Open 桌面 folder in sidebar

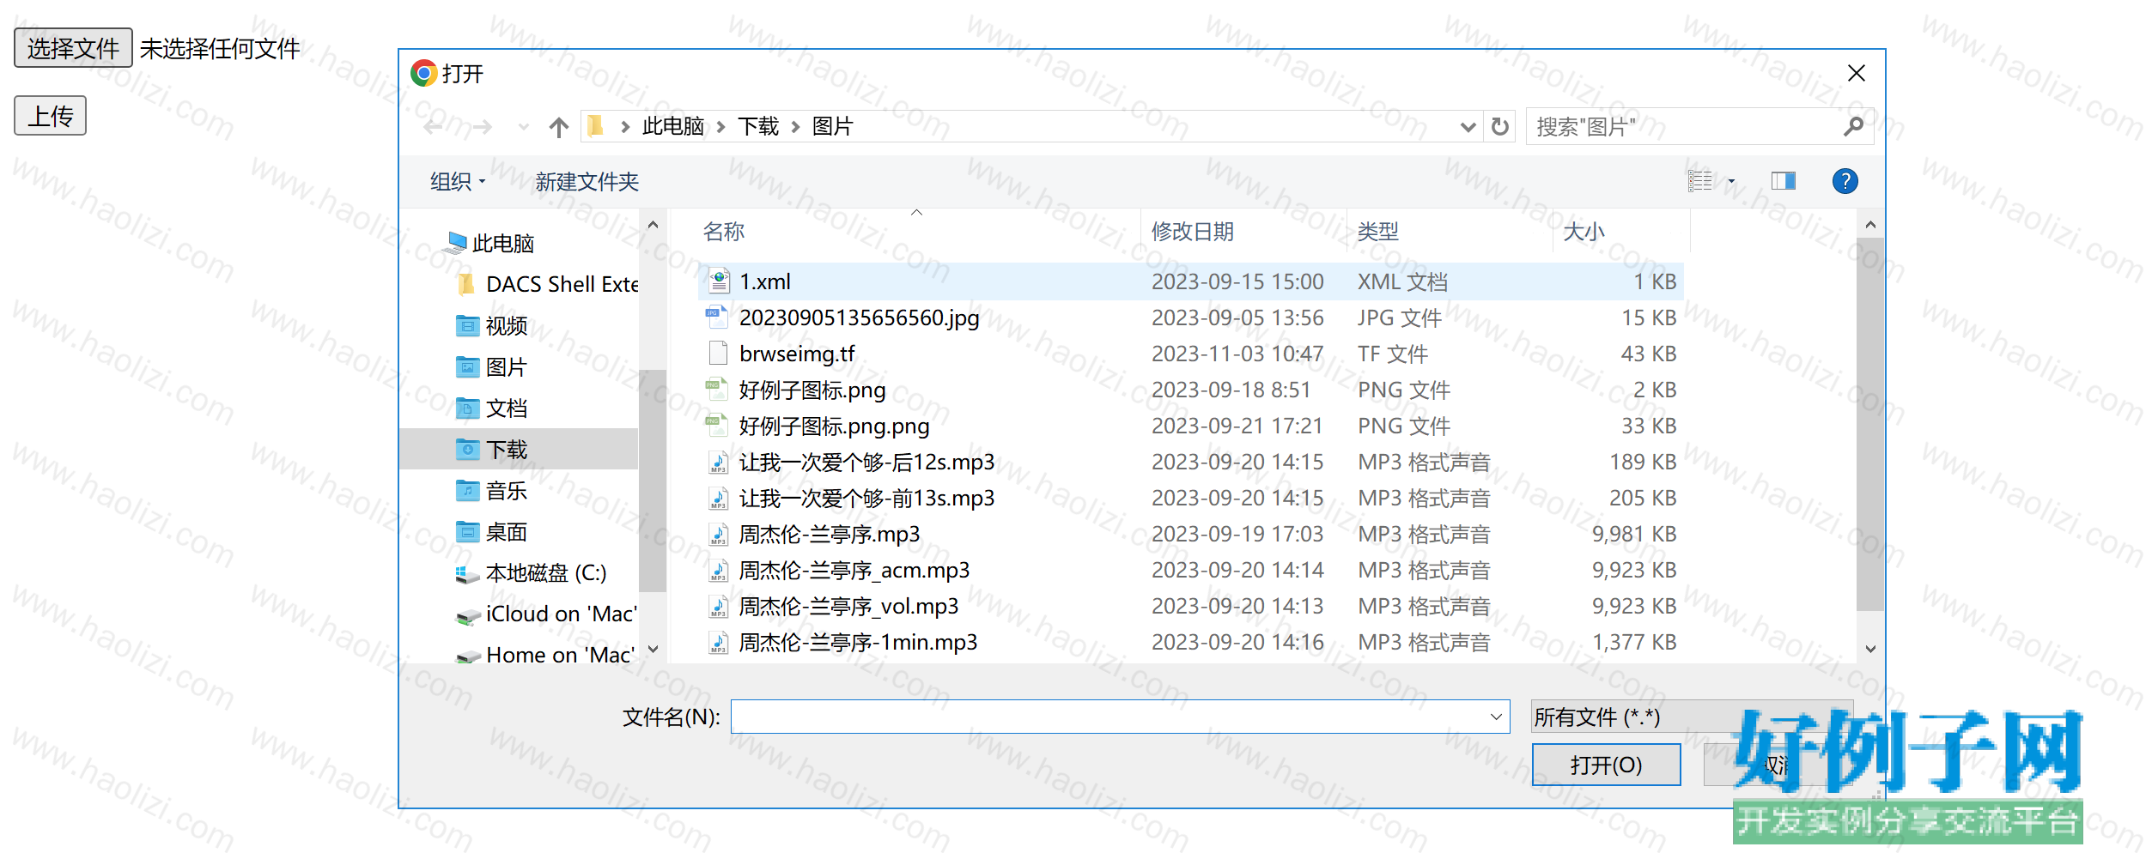[491, 532]
